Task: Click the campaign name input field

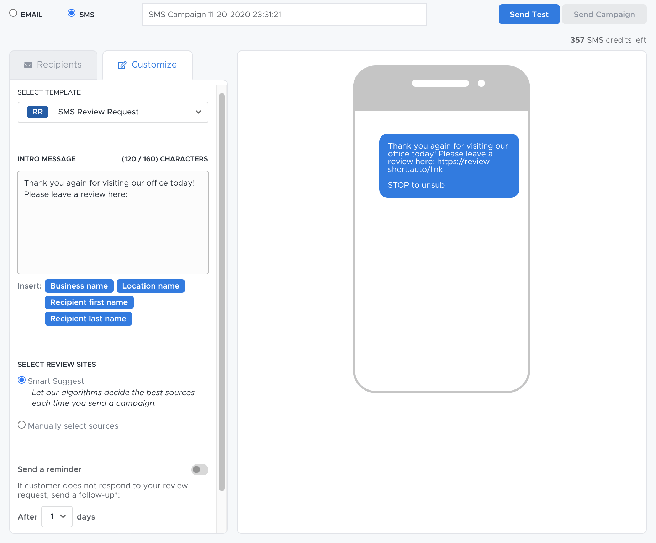Action: [x=284, y=14]
